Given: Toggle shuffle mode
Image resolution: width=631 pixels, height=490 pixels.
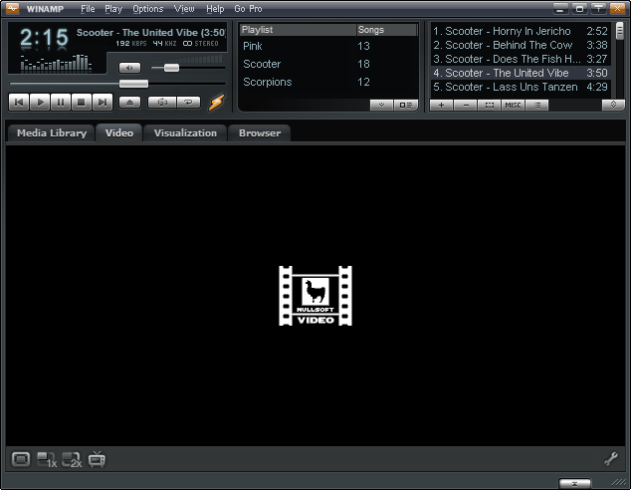Looking at the screenshot, I should 162,103.
